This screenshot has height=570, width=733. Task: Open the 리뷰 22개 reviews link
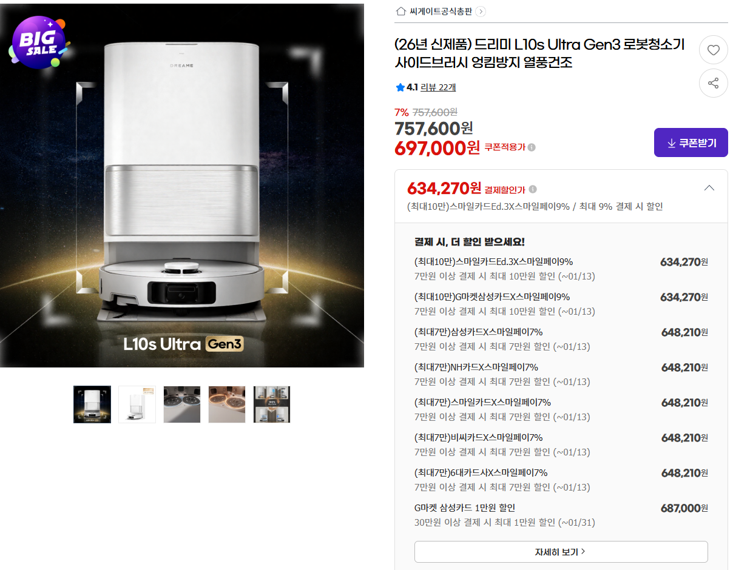pos(438,87)
